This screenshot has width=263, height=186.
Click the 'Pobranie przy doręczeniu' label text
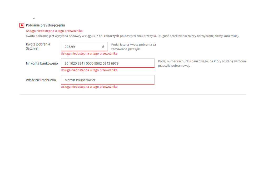tap(45, 25)
